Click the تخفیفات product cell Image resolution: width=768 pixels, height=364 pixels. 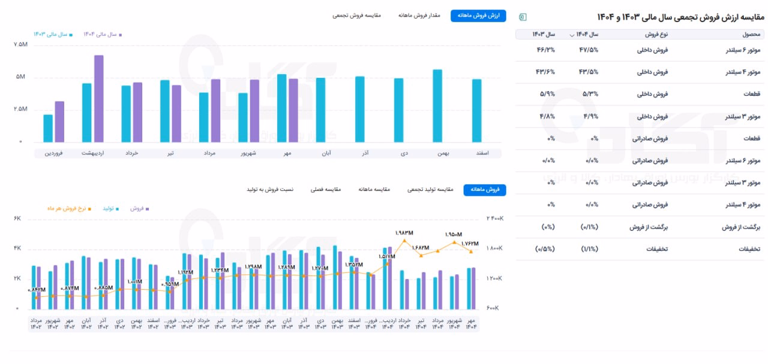pos(748,249)
